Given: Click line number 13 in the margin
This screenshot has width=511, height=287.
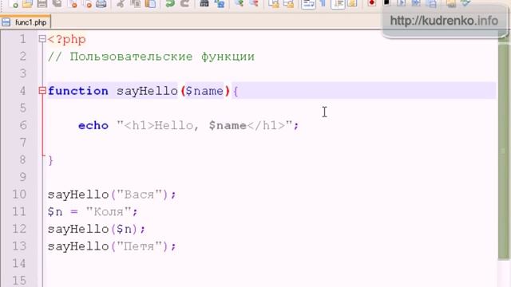Looking at the screenshot, I should point(19,246).
